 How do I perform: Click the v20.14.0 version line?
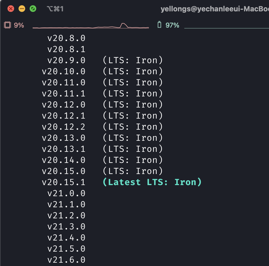pos(64,160)
